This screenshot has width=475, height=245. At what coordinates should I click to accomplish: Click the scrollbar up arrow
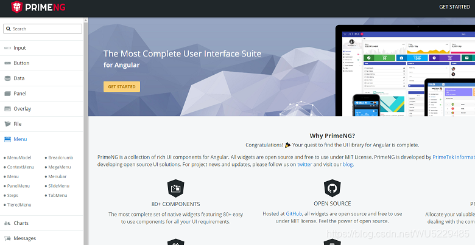tap(86, 20)
